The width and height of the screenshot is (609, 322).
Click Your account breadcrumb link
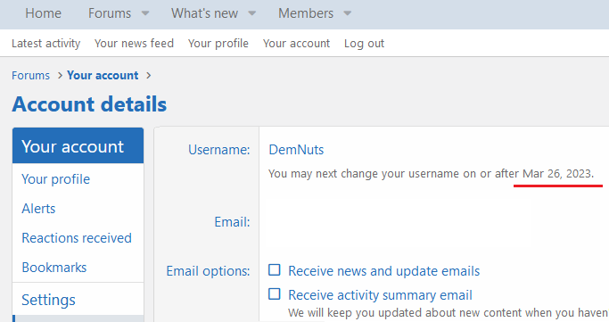click(103, 75)
